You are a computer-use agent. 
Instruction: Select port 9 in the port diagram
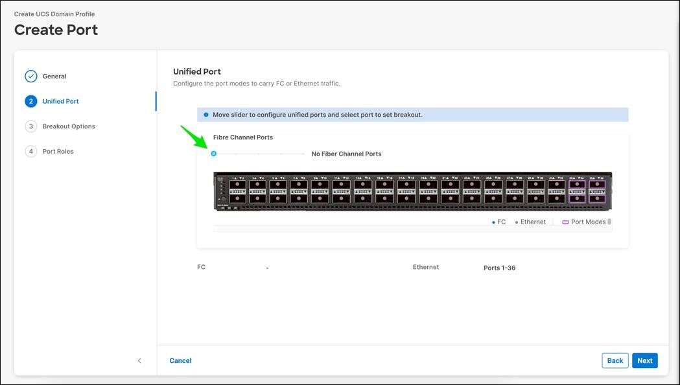pos(319,183)
